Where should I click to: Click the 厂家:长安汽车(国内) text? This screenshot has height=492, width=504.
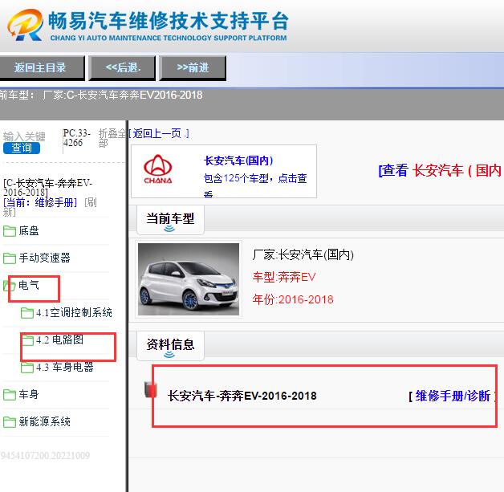(x=303, y=255)
